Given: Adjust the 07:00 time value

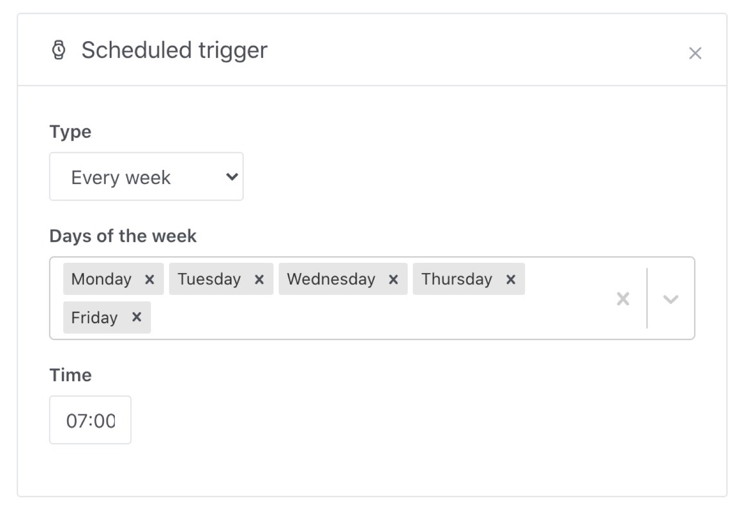Looking at the screenshot, I should click(90, 420).
